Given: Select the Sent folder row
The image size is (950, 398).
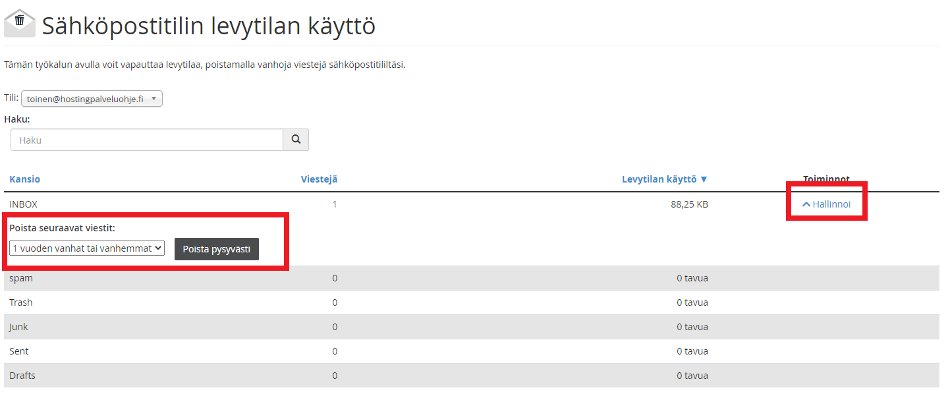Looking at the screenshot, I should pos(19,351).
